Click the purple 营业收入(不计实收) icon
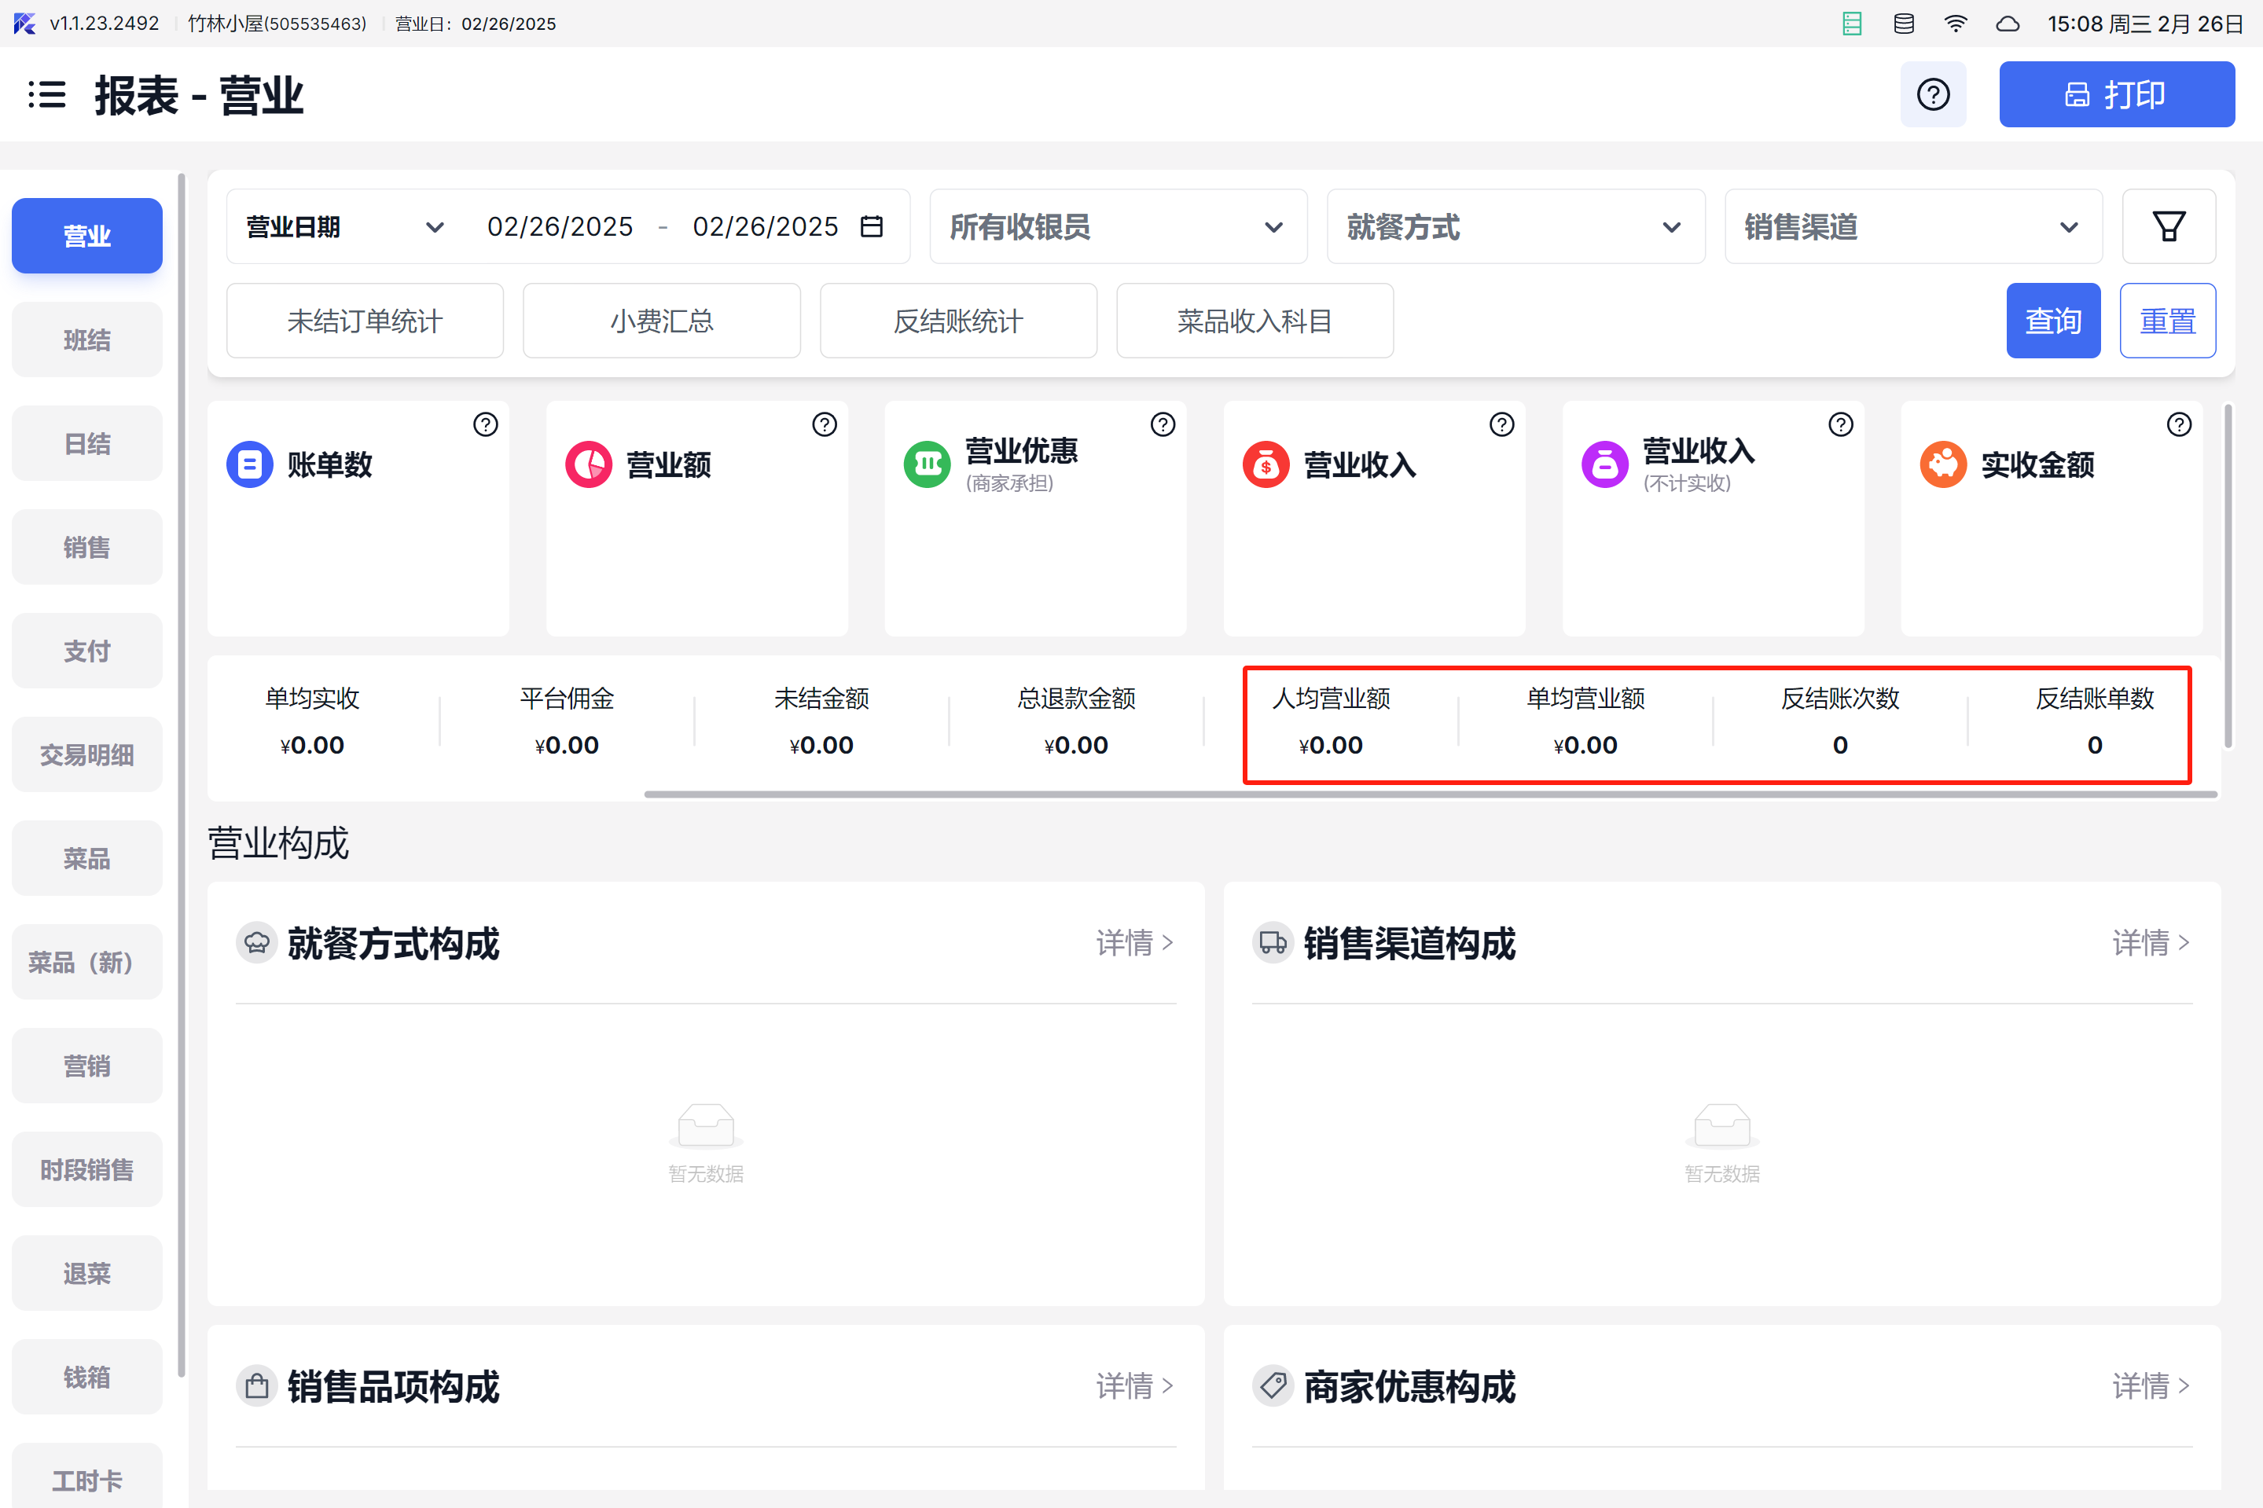 pyautogui.click(x=1604, y=464)
